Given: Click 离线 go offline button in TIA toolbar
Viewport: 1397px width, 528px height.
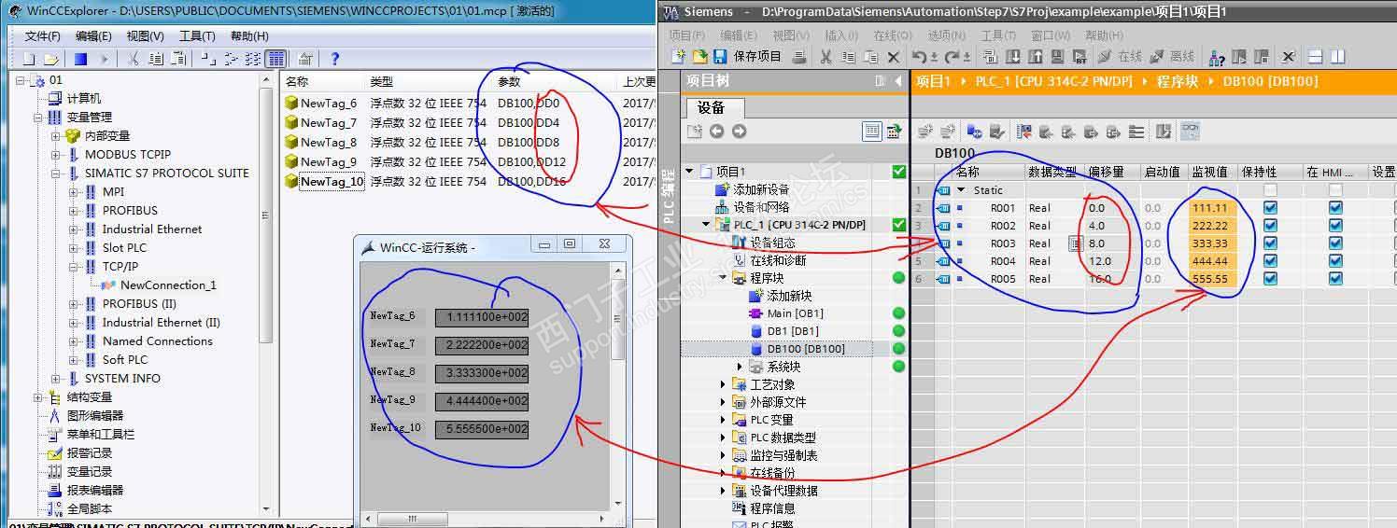Looking at the screenshot, I should [1171, 57].
